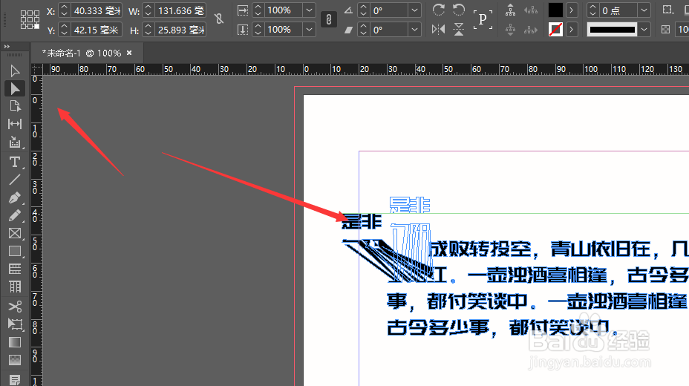Rotate selection 90° clockwise
Viewport: 689px width, 386px height.
point(438,10)
